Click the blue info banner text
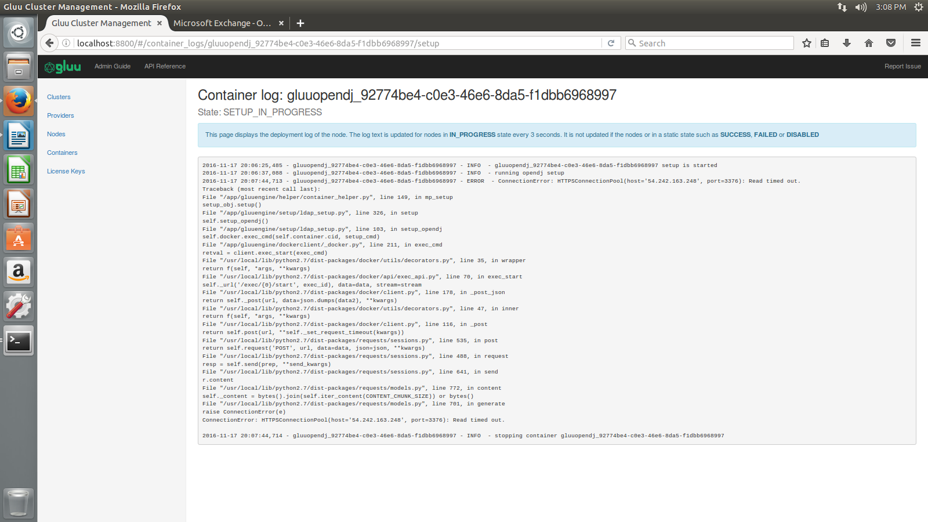This screenshot has width=928, height=522. (x=512, y=135)
